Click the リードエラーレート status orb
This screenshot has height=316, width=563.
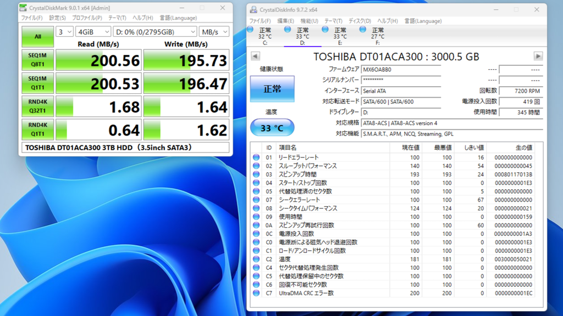(x=256, y=157)
